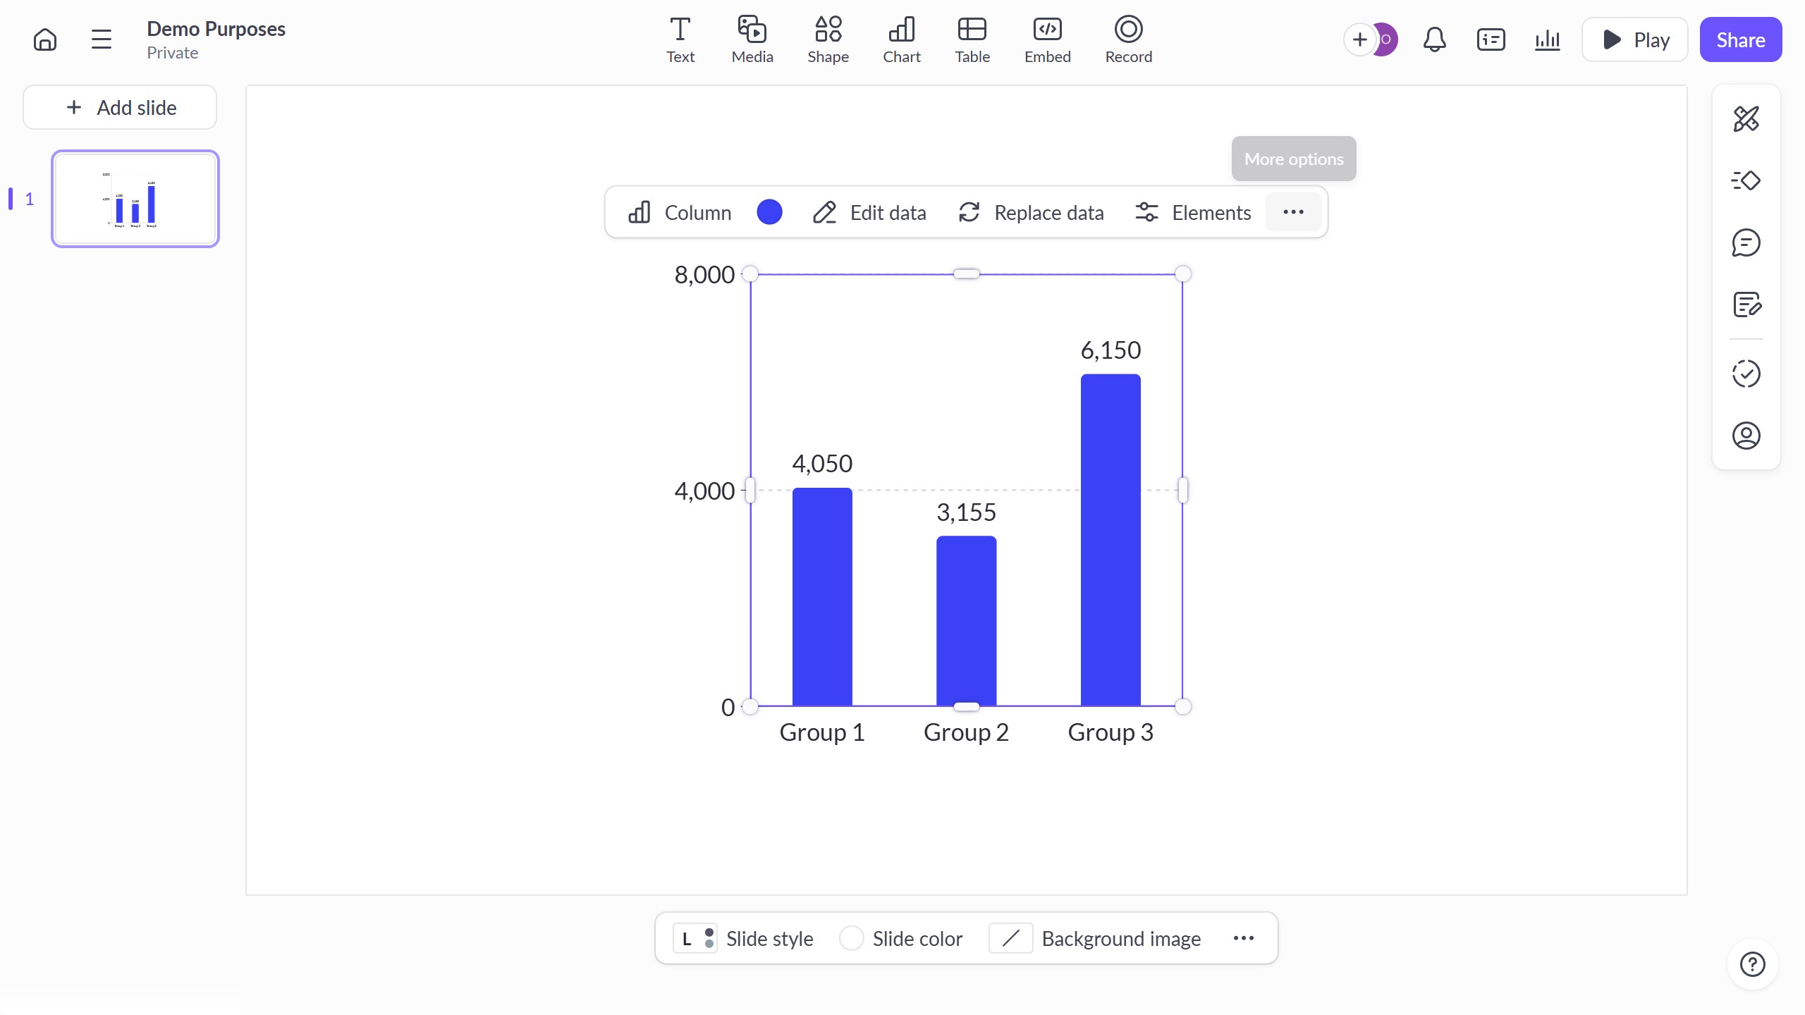
Task: Open the hamburger menu
Action: [102, 39]
